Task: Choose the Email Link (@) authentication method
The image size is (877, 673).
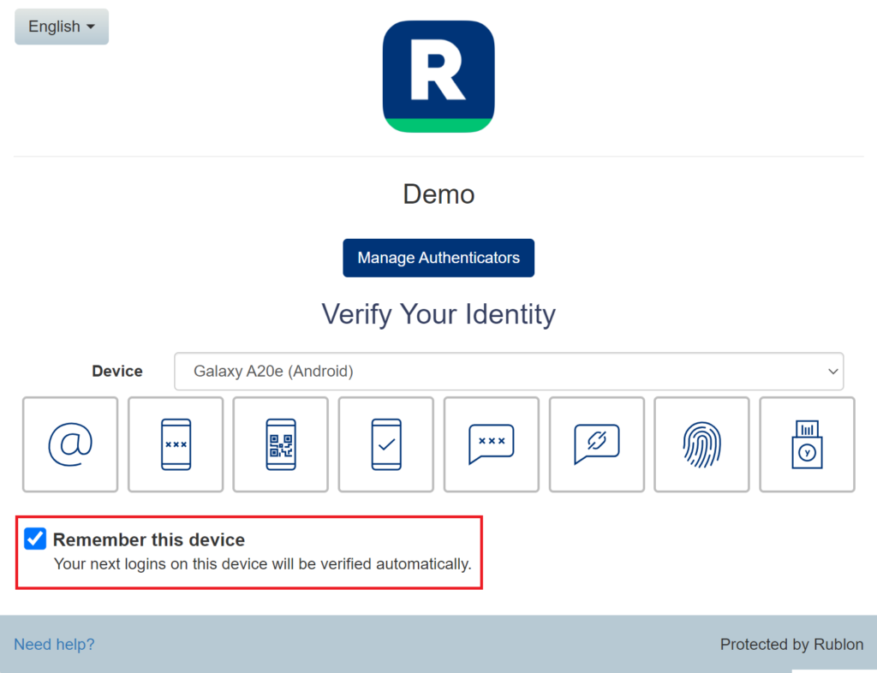Action: pos(70,444)
